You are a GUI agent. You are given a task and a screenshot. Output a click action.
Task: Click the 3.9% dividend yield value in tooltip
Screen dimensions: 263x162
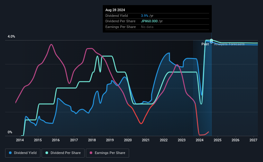pyautogui.click(x=144, y=16)
